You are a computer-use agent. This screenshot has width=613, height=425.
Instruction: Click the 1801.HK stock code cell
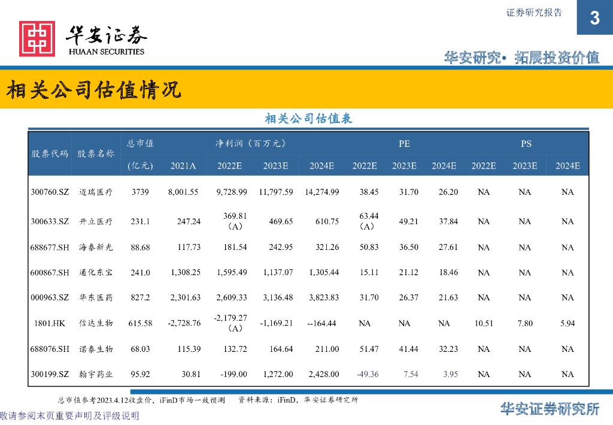coord(50,323)
